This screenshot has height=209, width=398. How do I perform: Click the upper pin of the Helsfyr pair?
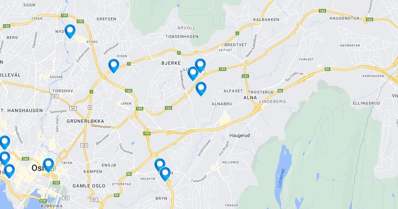pyautogui.click(x=160, y=165)
